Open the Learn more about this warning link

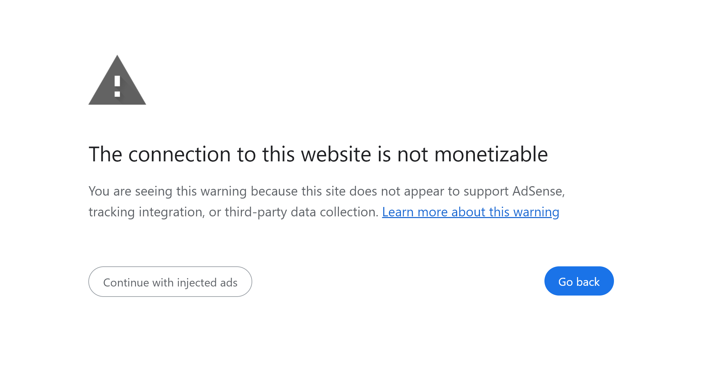click(471, 212)
